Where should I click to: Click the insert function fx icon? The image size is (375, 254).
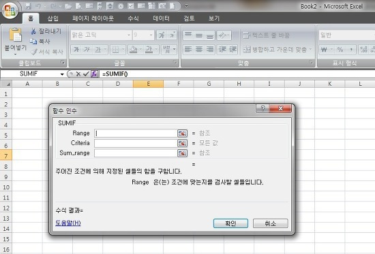click(94, 74)
